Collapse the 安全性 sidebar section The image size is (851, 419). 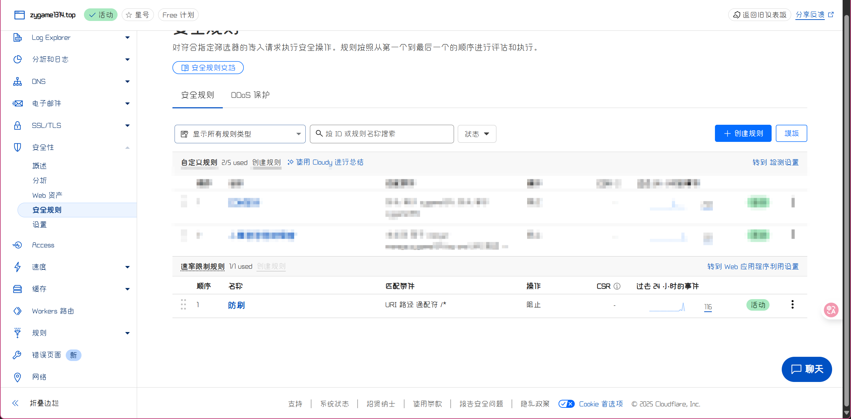click(127, 147)
